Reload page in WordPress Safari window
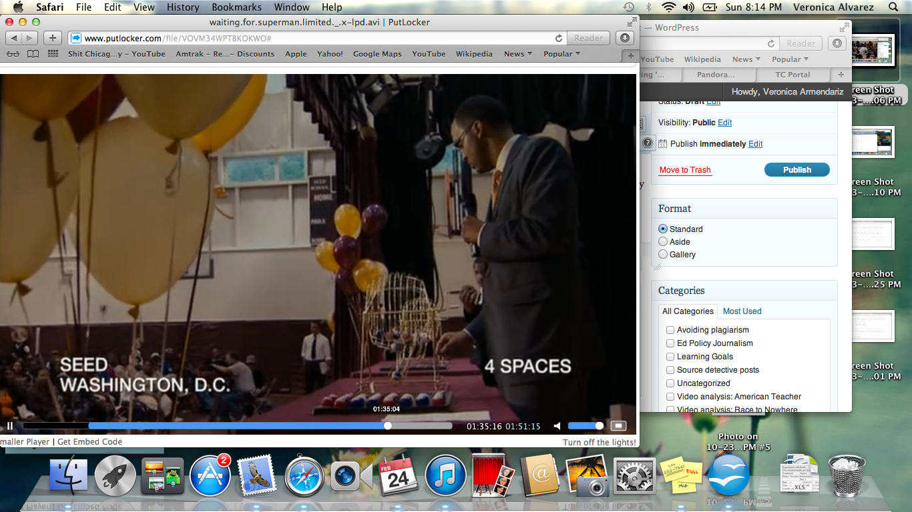The height and width of the screenshot is (512, 912). pyautogui.click(x=771, y=43)
